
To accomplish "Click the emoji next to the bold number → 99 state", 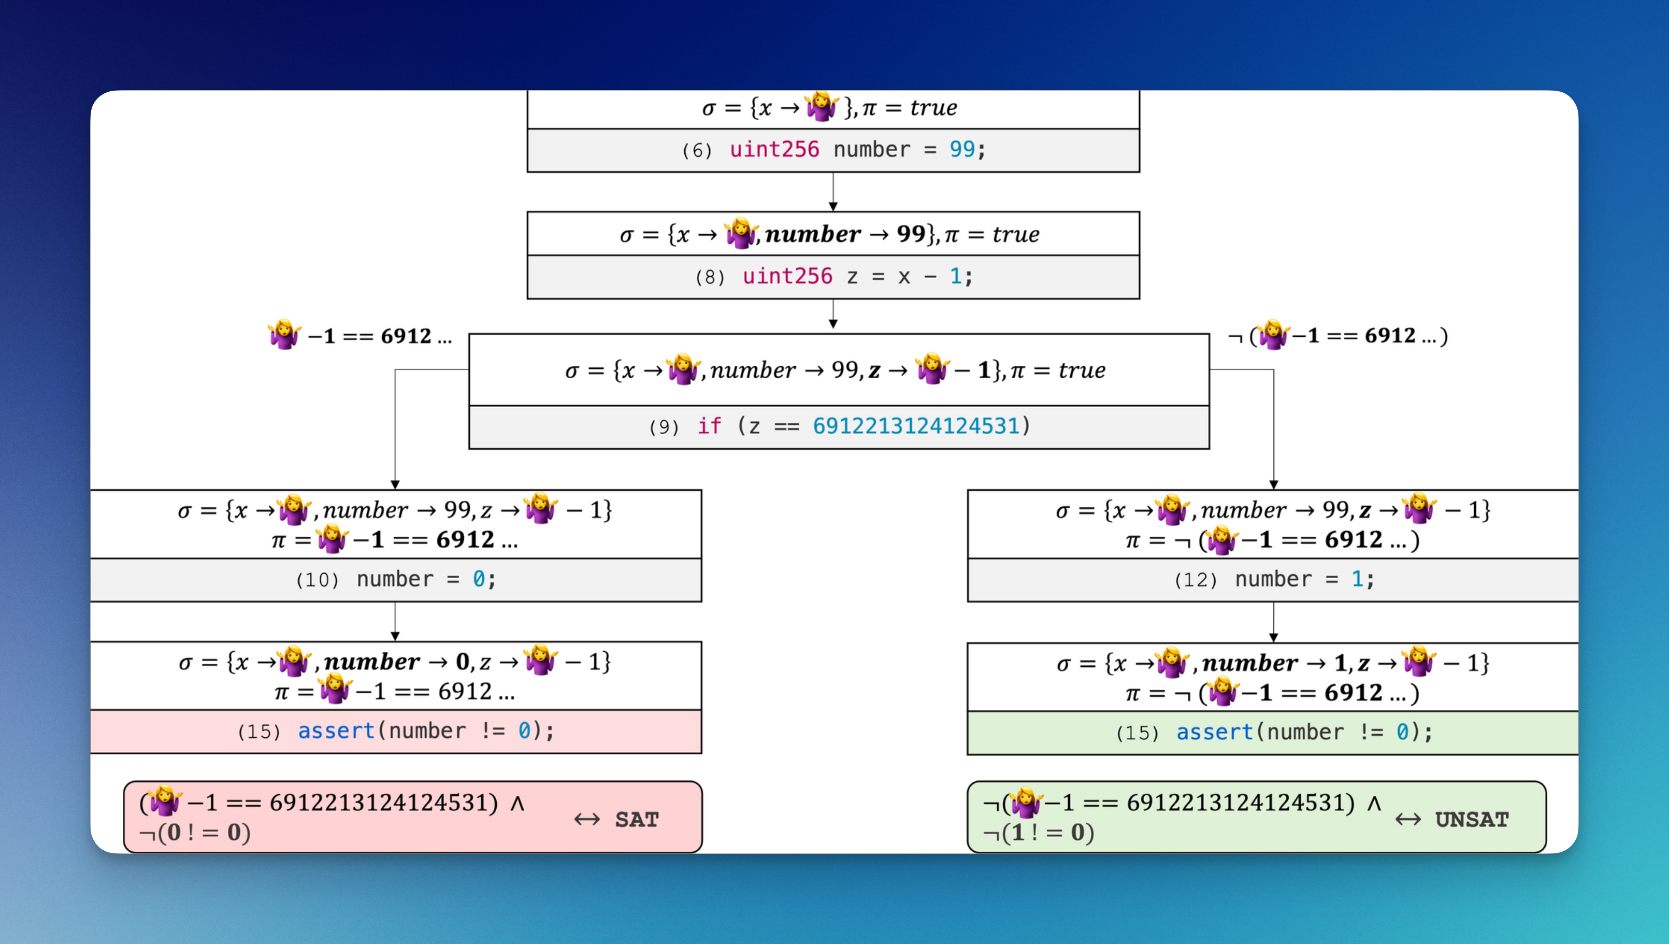I will point(740,233).
